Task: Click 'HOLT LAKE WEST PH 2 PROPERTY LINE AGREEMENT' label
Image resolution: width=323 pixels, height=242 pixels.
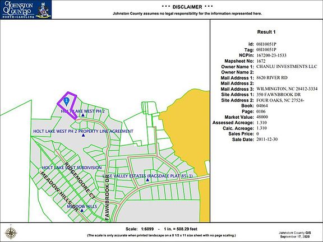Action: pyautogui.click(x=83, y=131)
